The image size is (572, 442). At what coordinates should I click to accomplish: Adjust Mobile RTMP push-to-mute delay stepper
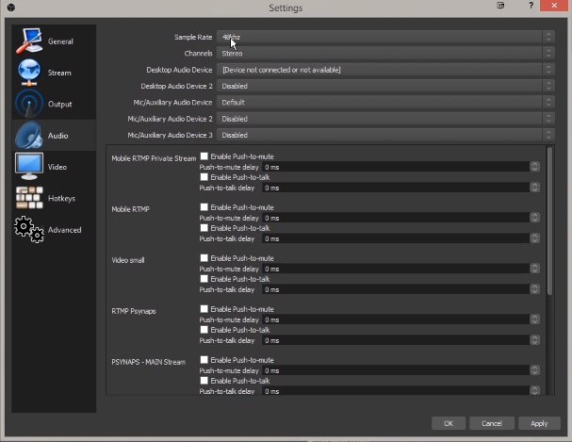coord(535,218)
